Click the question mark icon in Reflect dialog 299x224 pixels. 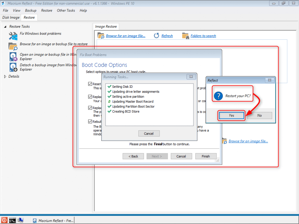pos(218,96)
